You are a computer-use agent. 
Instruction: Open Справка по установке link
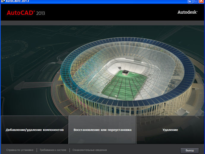20,150
